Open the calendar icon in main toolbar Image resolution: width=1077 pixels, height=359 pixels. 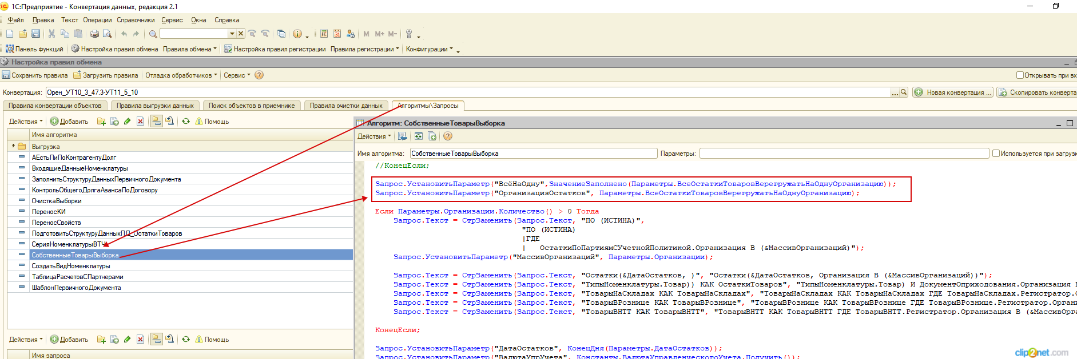[x=337, y=34]
